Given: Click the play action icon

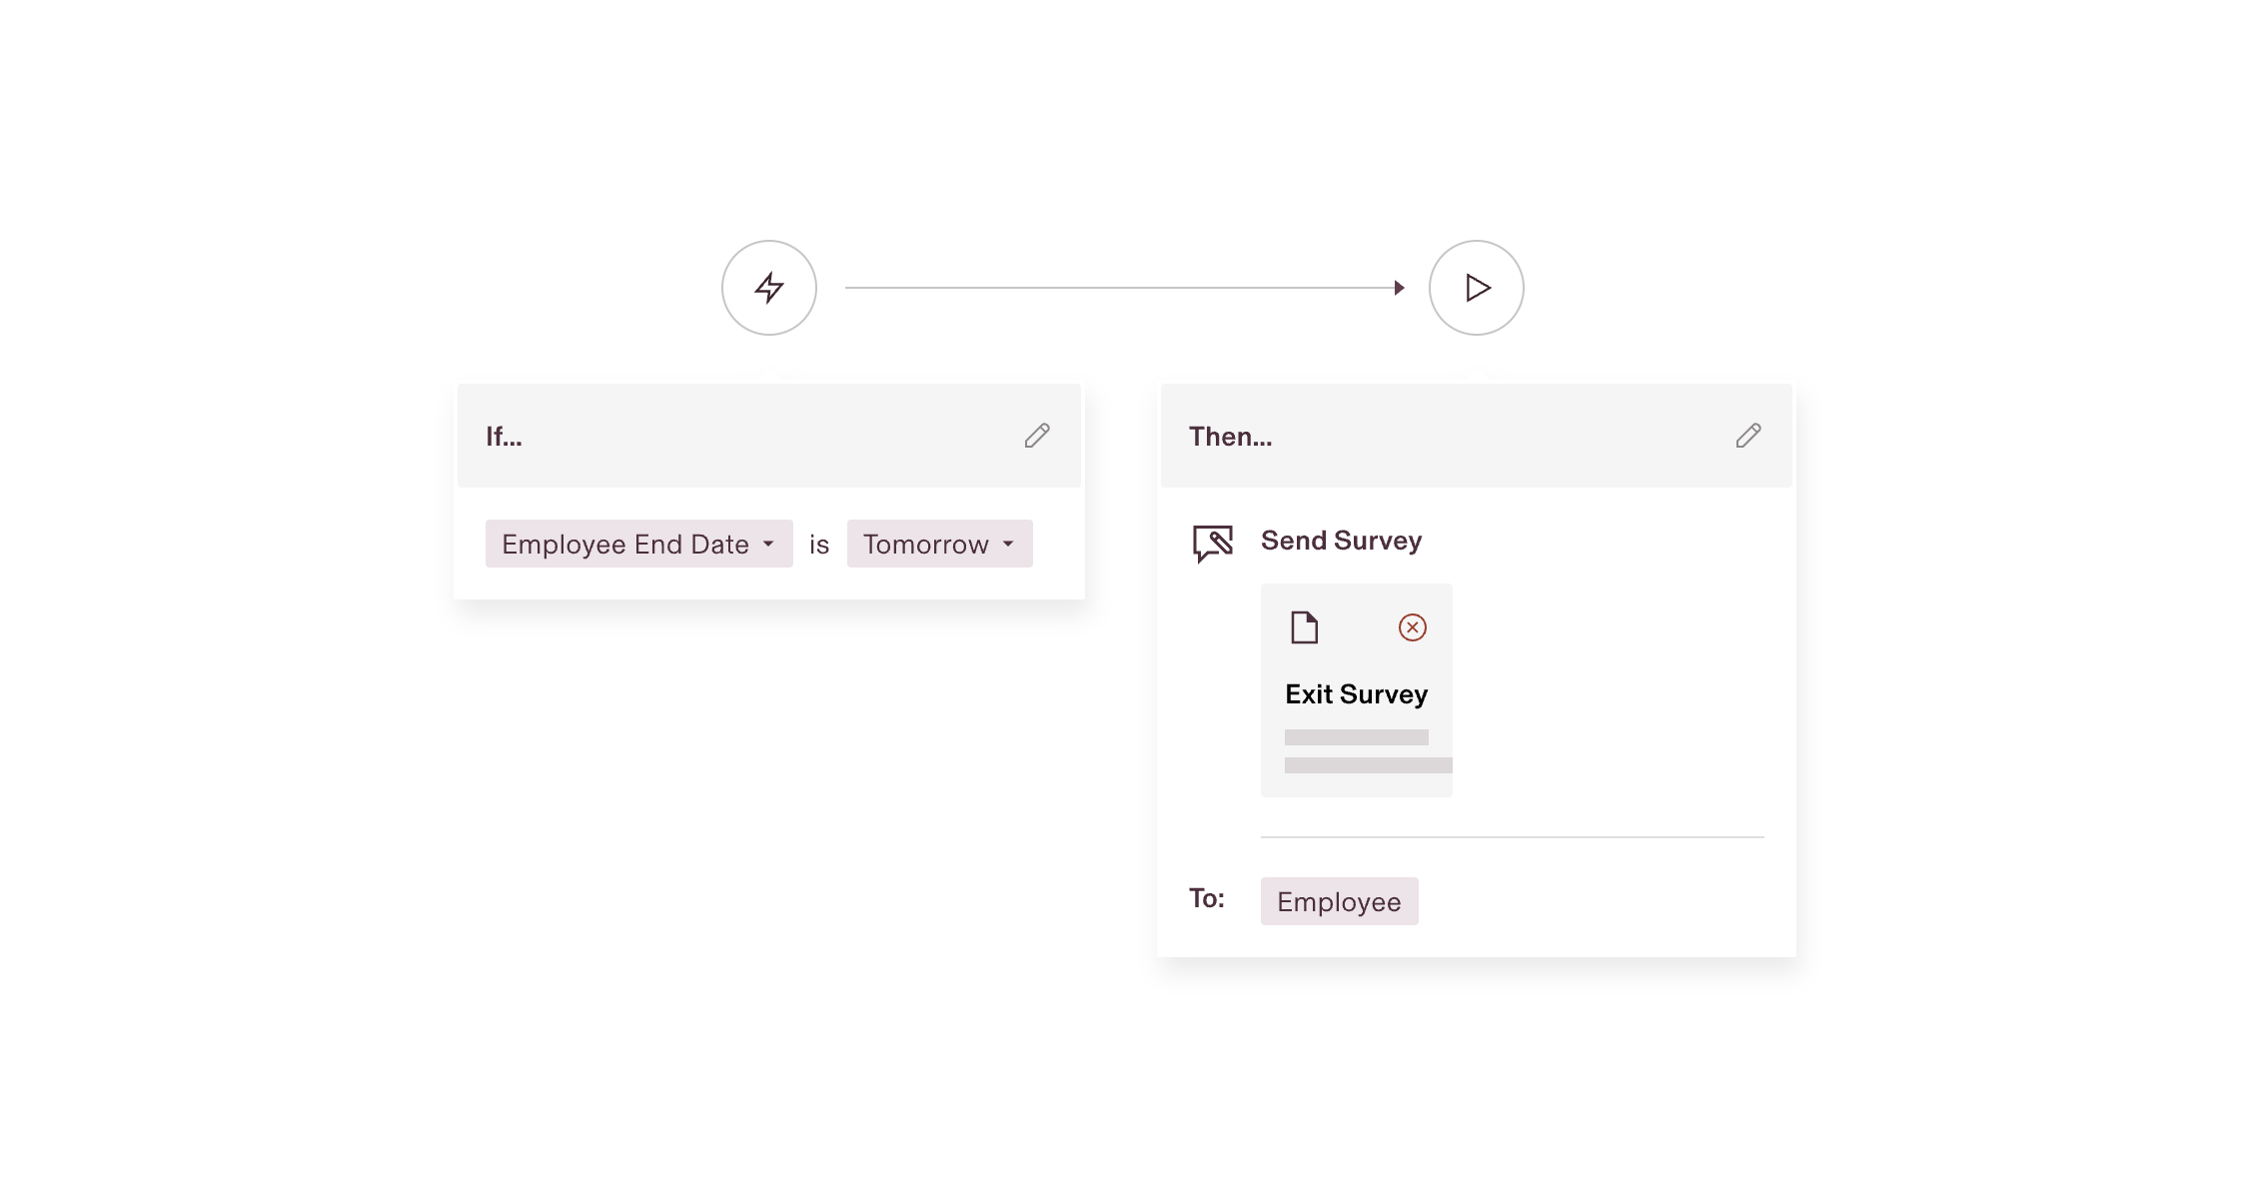Looking at the screenshot, I should click(x=1476, y=288).
